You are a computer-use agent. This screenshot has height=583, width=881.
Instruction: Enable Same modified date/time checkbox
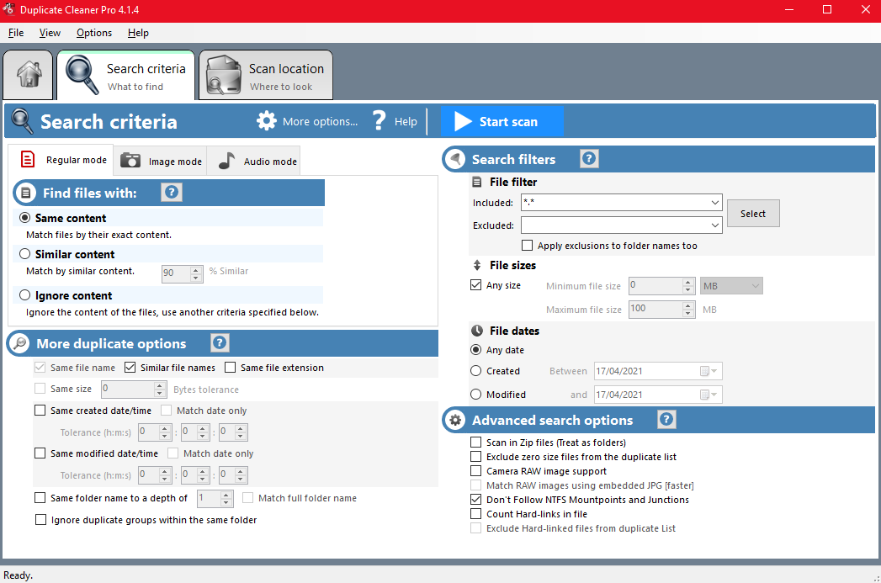(x=40, y=453)
